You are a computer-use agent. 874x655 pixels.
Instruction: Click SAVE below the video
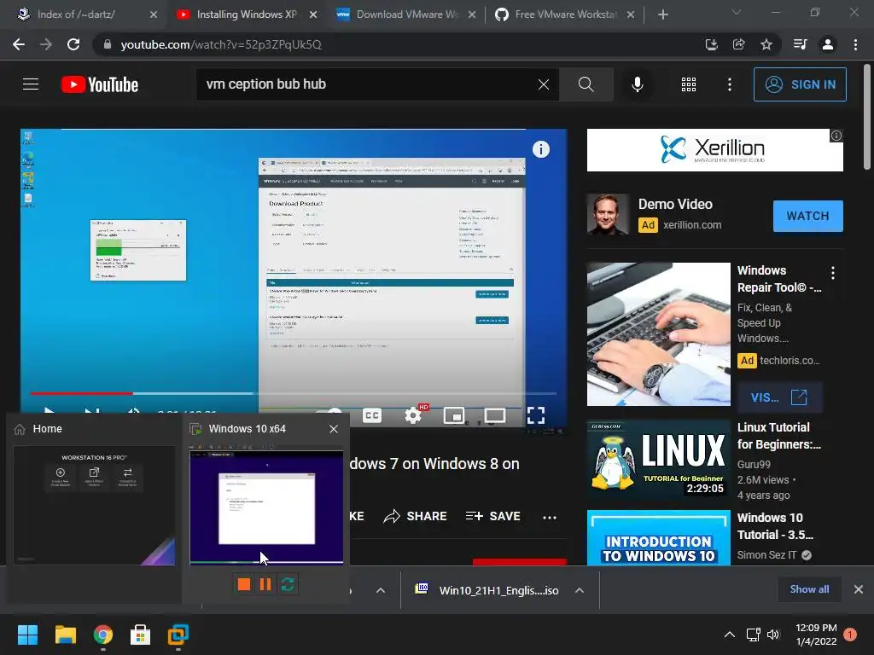(x=493, y=516)
